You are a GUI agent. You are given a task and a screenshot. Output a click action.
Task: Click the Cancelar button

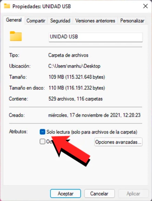coord(99,193)
